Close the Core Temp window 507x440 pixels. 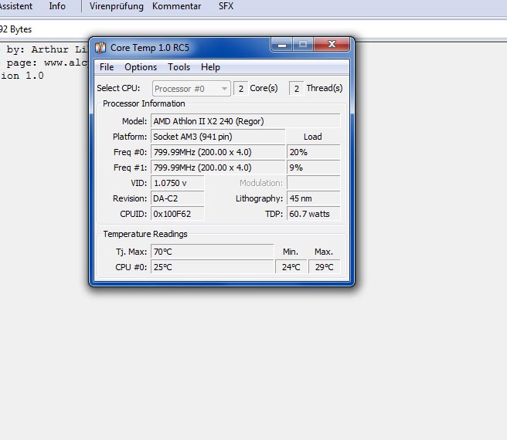click(332, 44)
